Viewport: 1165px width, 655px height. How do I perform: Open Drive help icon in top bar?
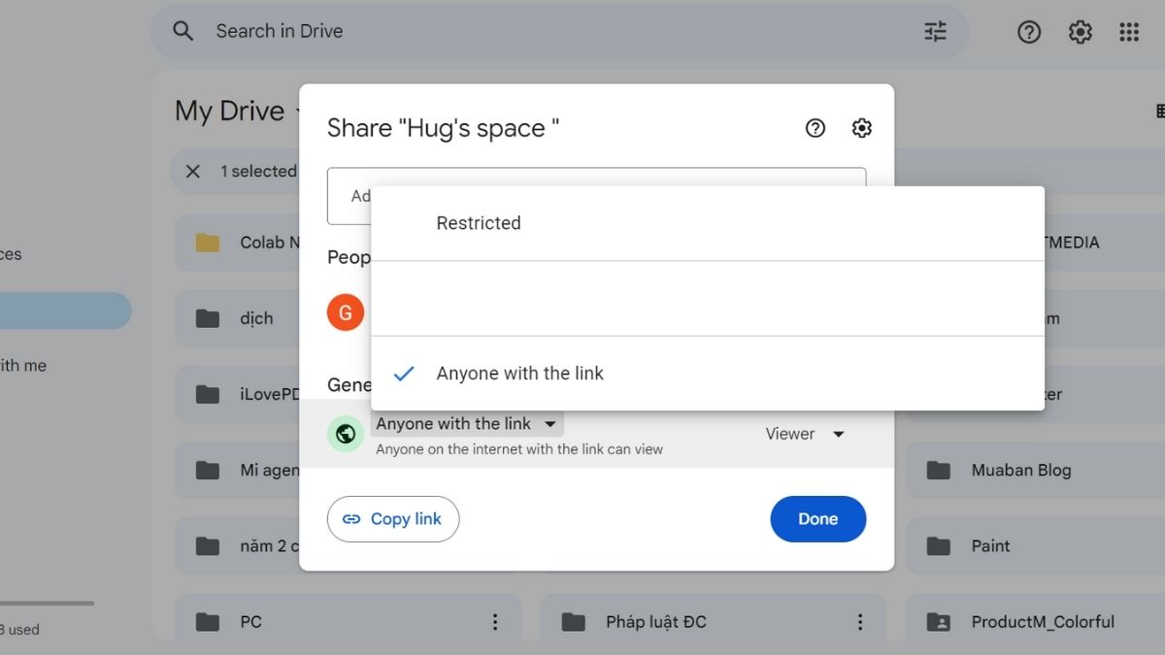click(x=1029, y=31)
